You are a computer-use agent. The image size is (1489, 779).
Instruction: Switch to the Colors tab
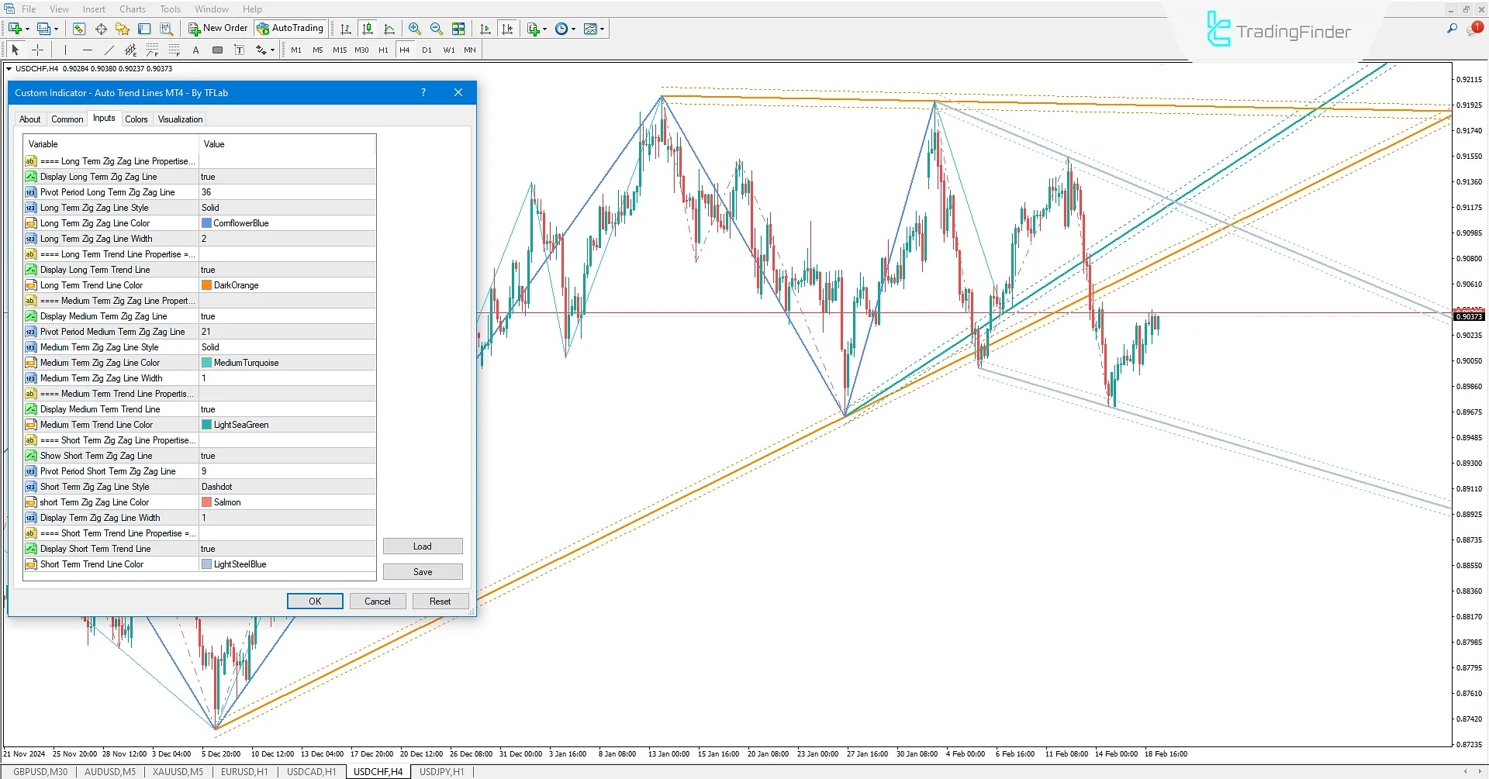tap(136, 119)
